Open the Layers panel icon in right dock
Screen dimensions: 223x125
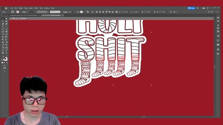(x=218, y=25)
